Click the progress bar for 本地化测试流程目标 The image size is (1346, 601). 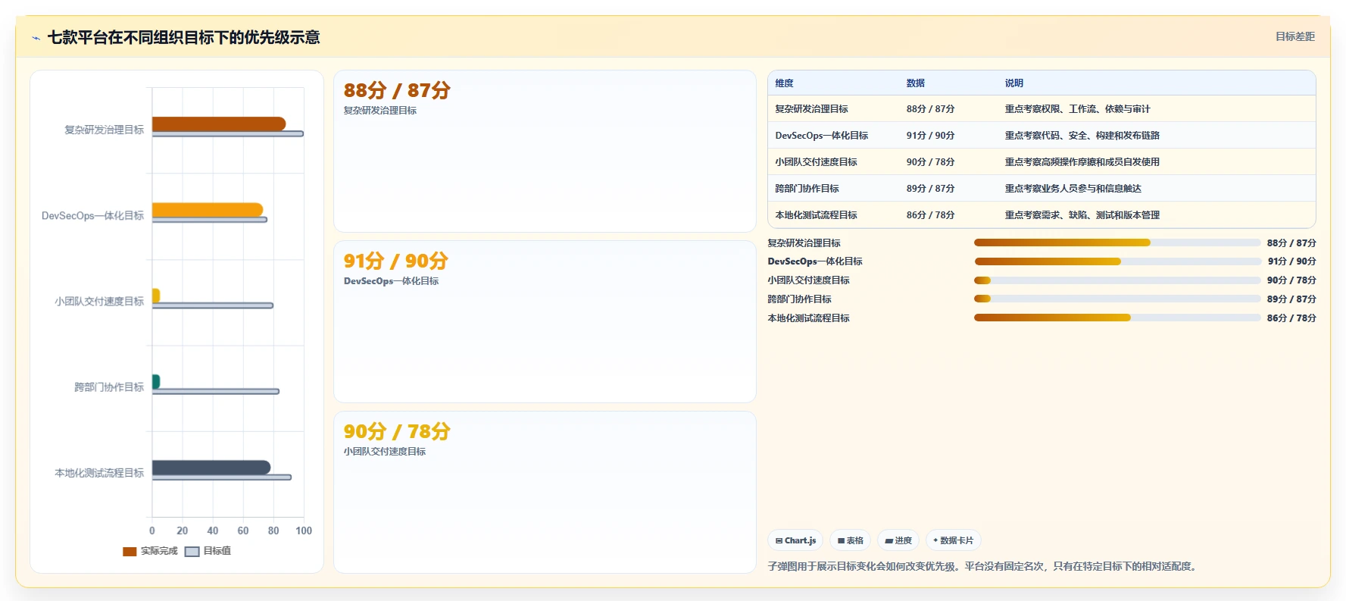[x=1117, y=318]
